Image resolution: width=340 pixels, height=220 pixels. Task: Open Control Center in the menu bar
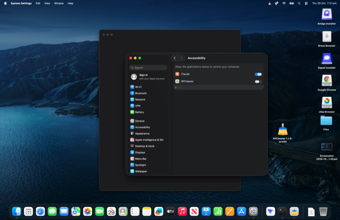pyautogui.click(x=306, y=3)
